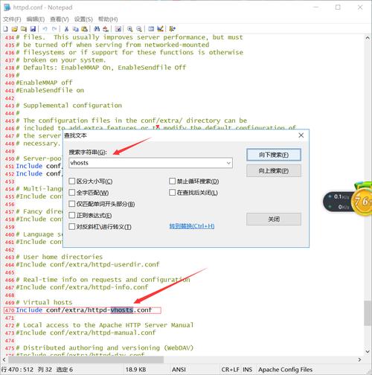Expand the search string dropdown arrow
Image resolution: width=372 pixels, height=375 pixels.
(x=228, y=163)
